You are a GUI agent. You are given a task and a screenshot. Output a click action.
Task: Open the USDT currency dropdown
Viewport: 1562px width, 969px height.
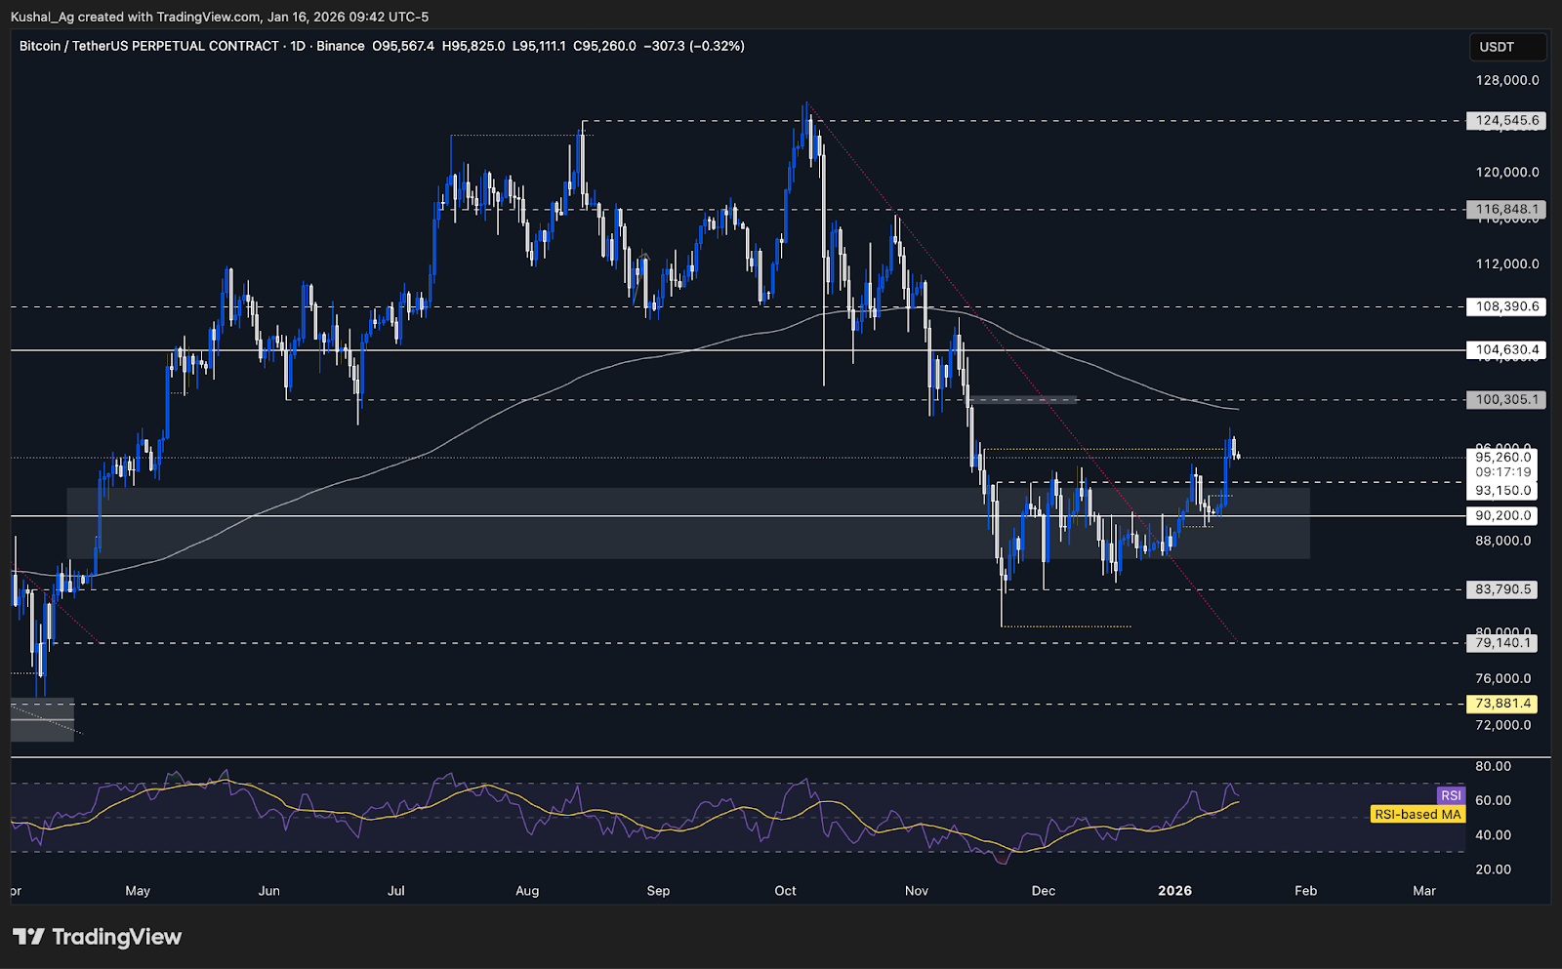(x=1506, y=47)
